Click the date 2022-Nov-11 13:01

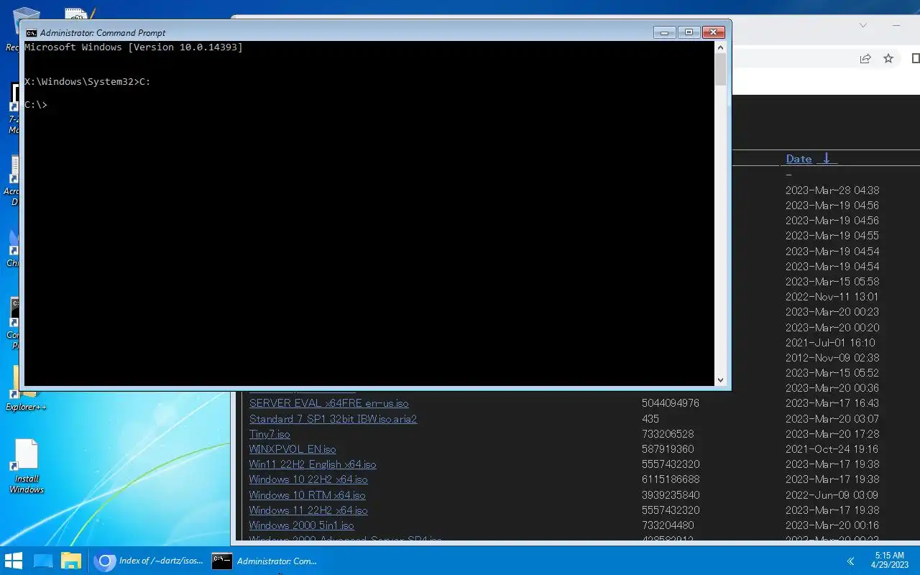click(832, 297)
